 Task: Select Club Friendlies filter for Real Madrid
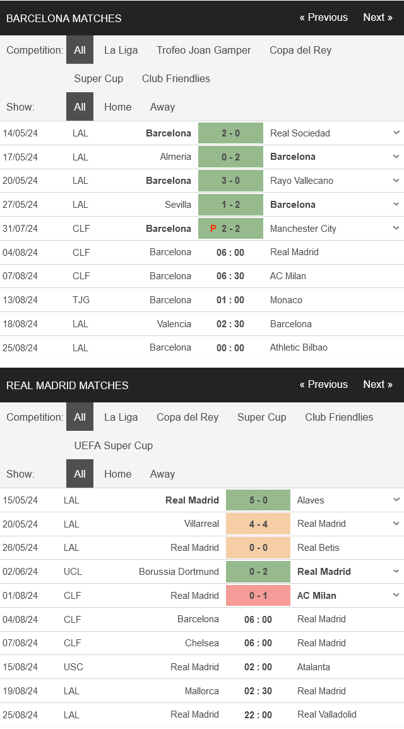[339, 417]
